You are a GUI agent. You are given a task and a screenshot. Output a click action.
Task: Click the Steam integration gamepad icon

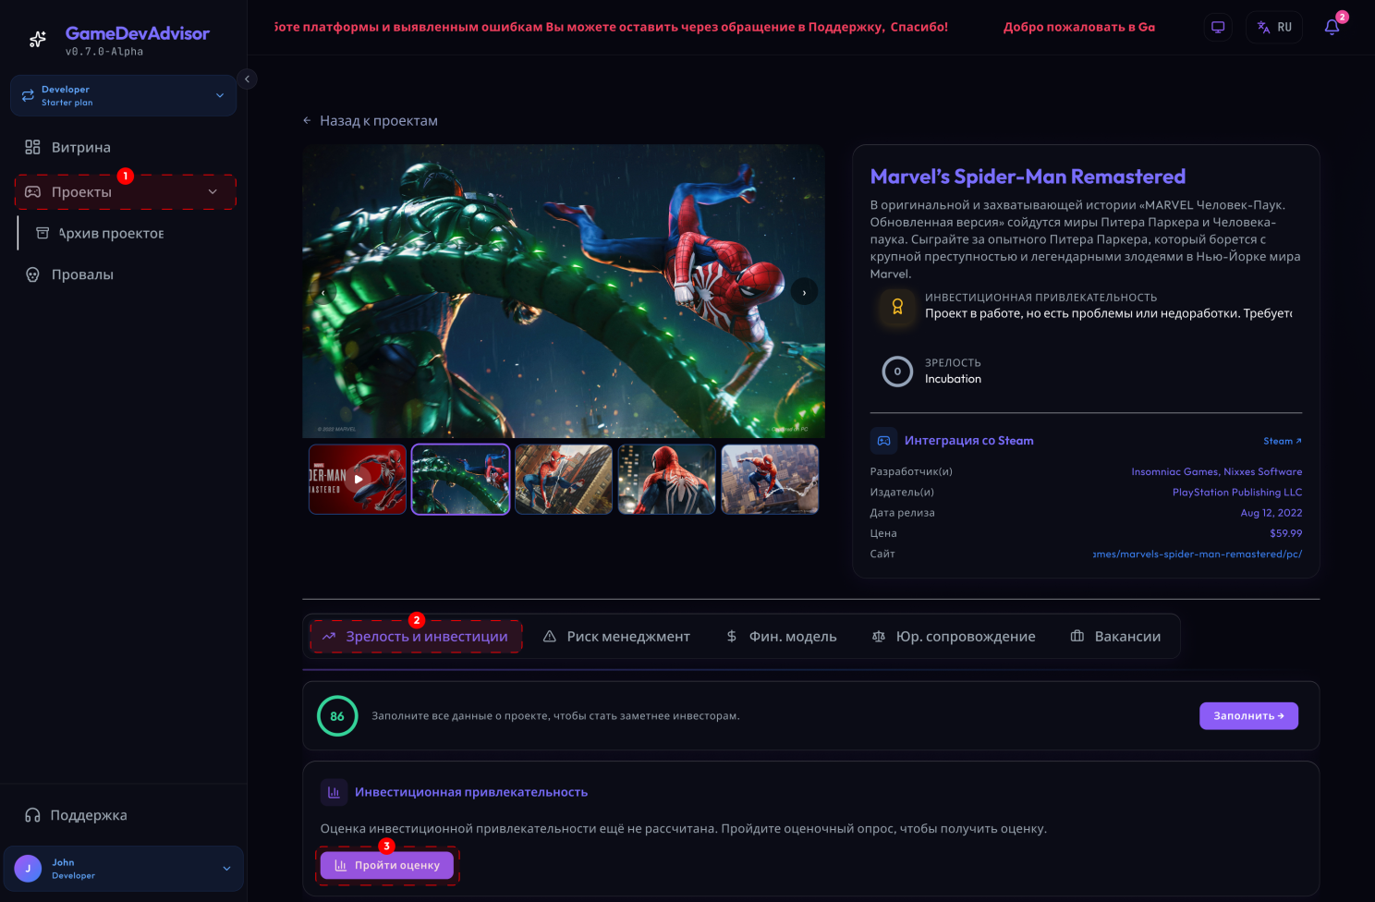click(884, 441)
